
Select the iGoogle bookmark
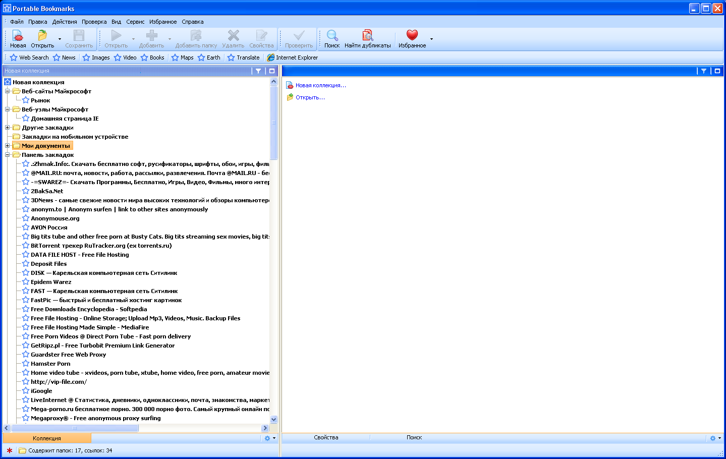pyautogui.click(x=41, y=391)
